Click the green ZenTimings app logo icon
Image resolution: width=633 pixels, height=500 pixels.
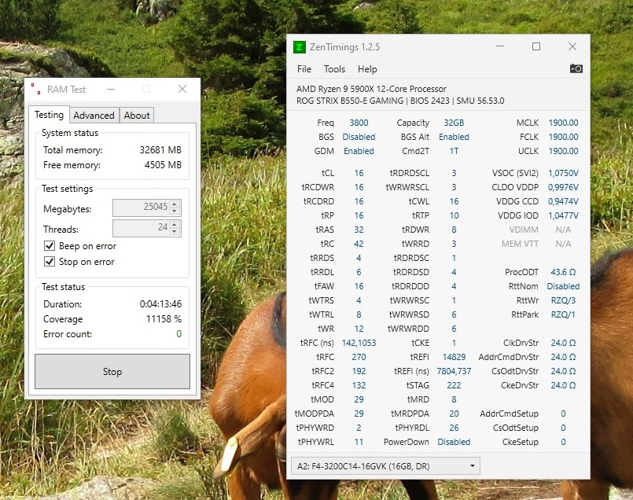tap(299, 47)
